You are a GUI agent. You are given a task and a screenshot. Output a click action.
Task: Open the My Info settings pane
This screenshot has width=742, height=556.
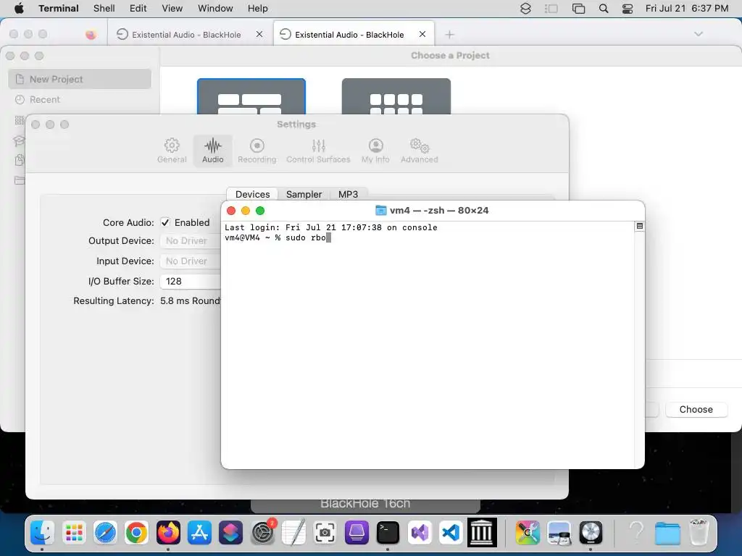click(376, 151)
